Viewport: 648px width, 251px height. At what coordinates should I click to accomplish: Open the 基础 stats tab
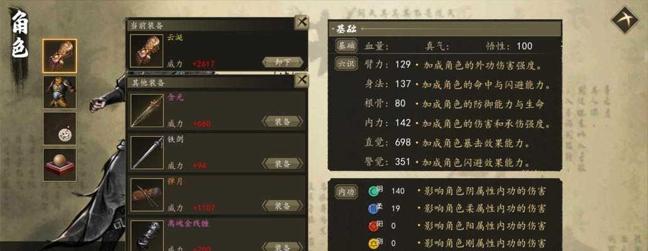pyautogui.click(x=346, y=46)
